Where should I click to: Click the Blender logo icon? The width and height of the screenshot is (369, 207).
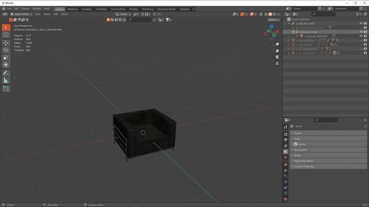(3, 9)
